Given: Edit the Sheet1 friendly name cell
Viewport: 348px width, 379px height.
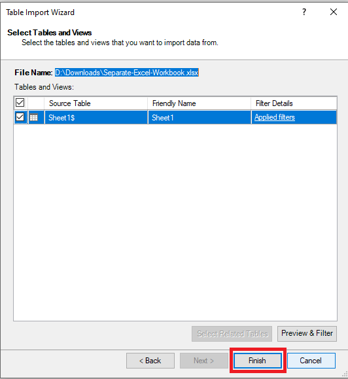Looking at the screenshot, I should coord(200,117).
